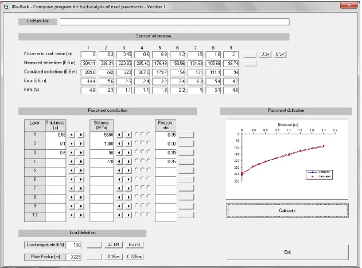Increase layer 2 stiffness with right arrow
The width and height of the screenshot is (362, 268).
click(x=129, y=143)
